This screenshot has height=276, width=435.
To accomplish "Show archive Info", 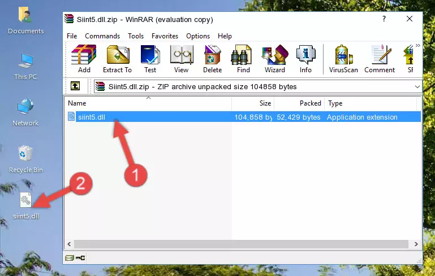I will pos(305,59).
